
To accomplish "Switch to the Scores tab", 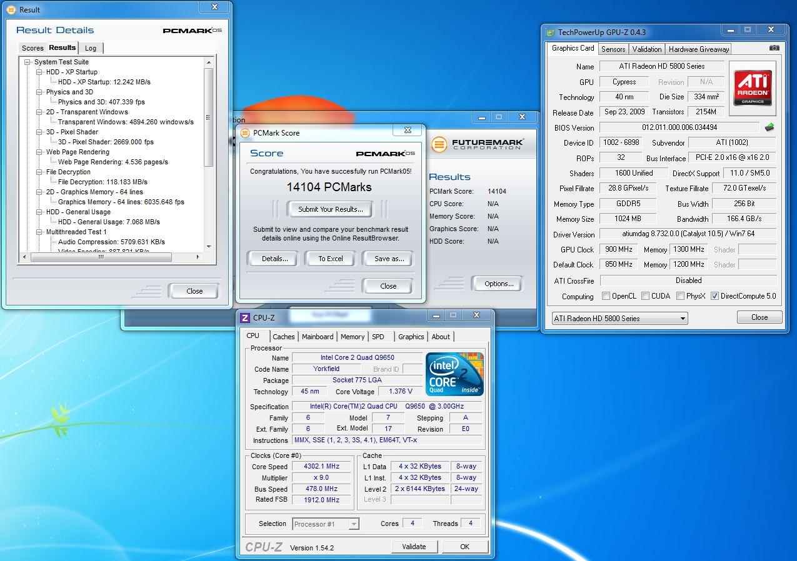I will (x=33, y=48).
